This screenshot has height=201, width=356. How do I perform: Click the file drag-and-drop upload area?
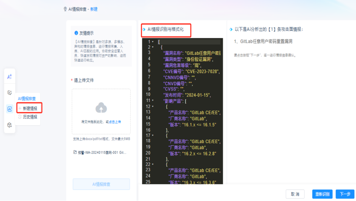click(101, 111)
